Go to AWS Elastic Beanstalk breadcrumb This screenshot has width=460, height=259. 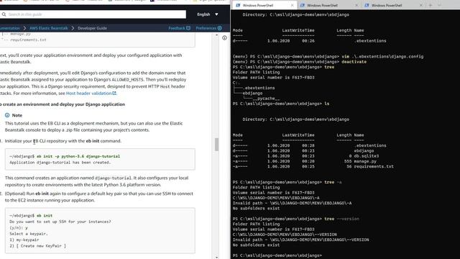click(49, 28)
